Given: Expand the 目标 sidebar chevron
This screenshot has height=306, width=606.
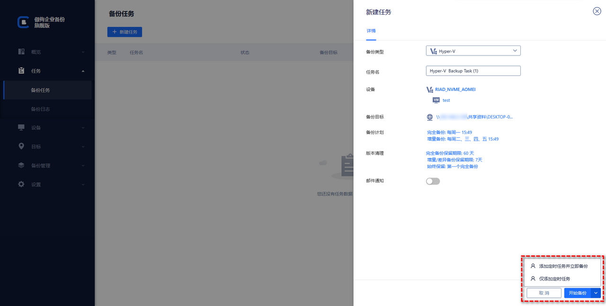Looking at the screenshot, I should (83, 147).
